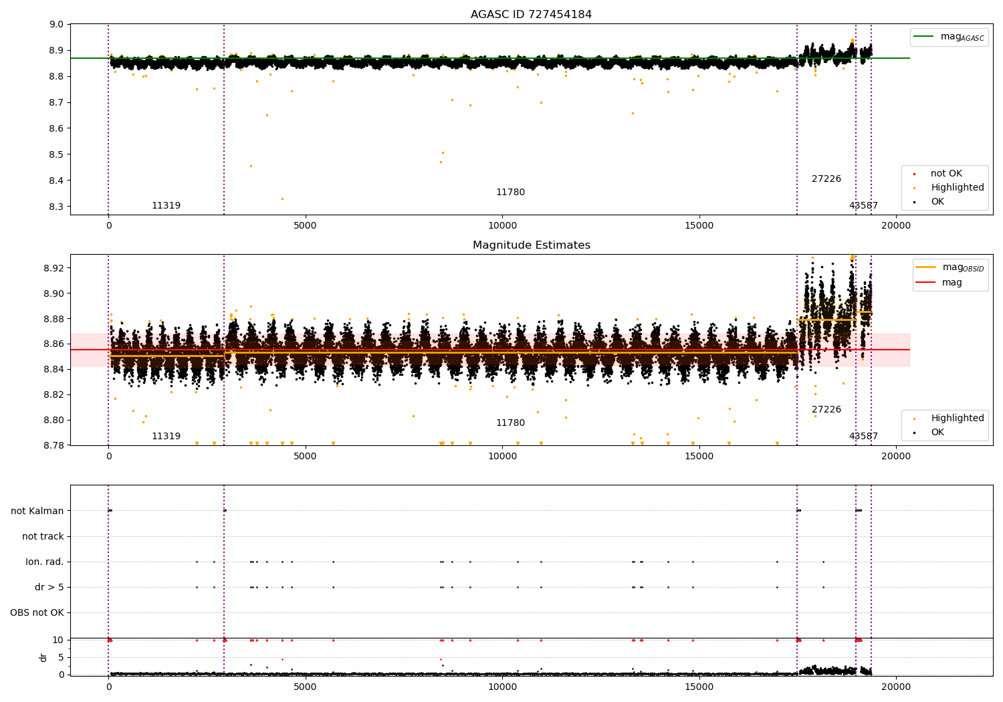Click OBSID label 27226 in top plot
The height and width of the screenshot is (702, 1003).
[826, 179]
